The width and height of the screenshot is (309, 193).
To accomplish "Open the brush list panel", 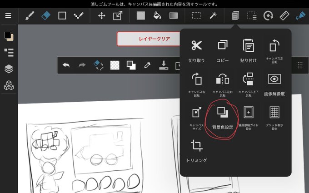I will (9, 53).
